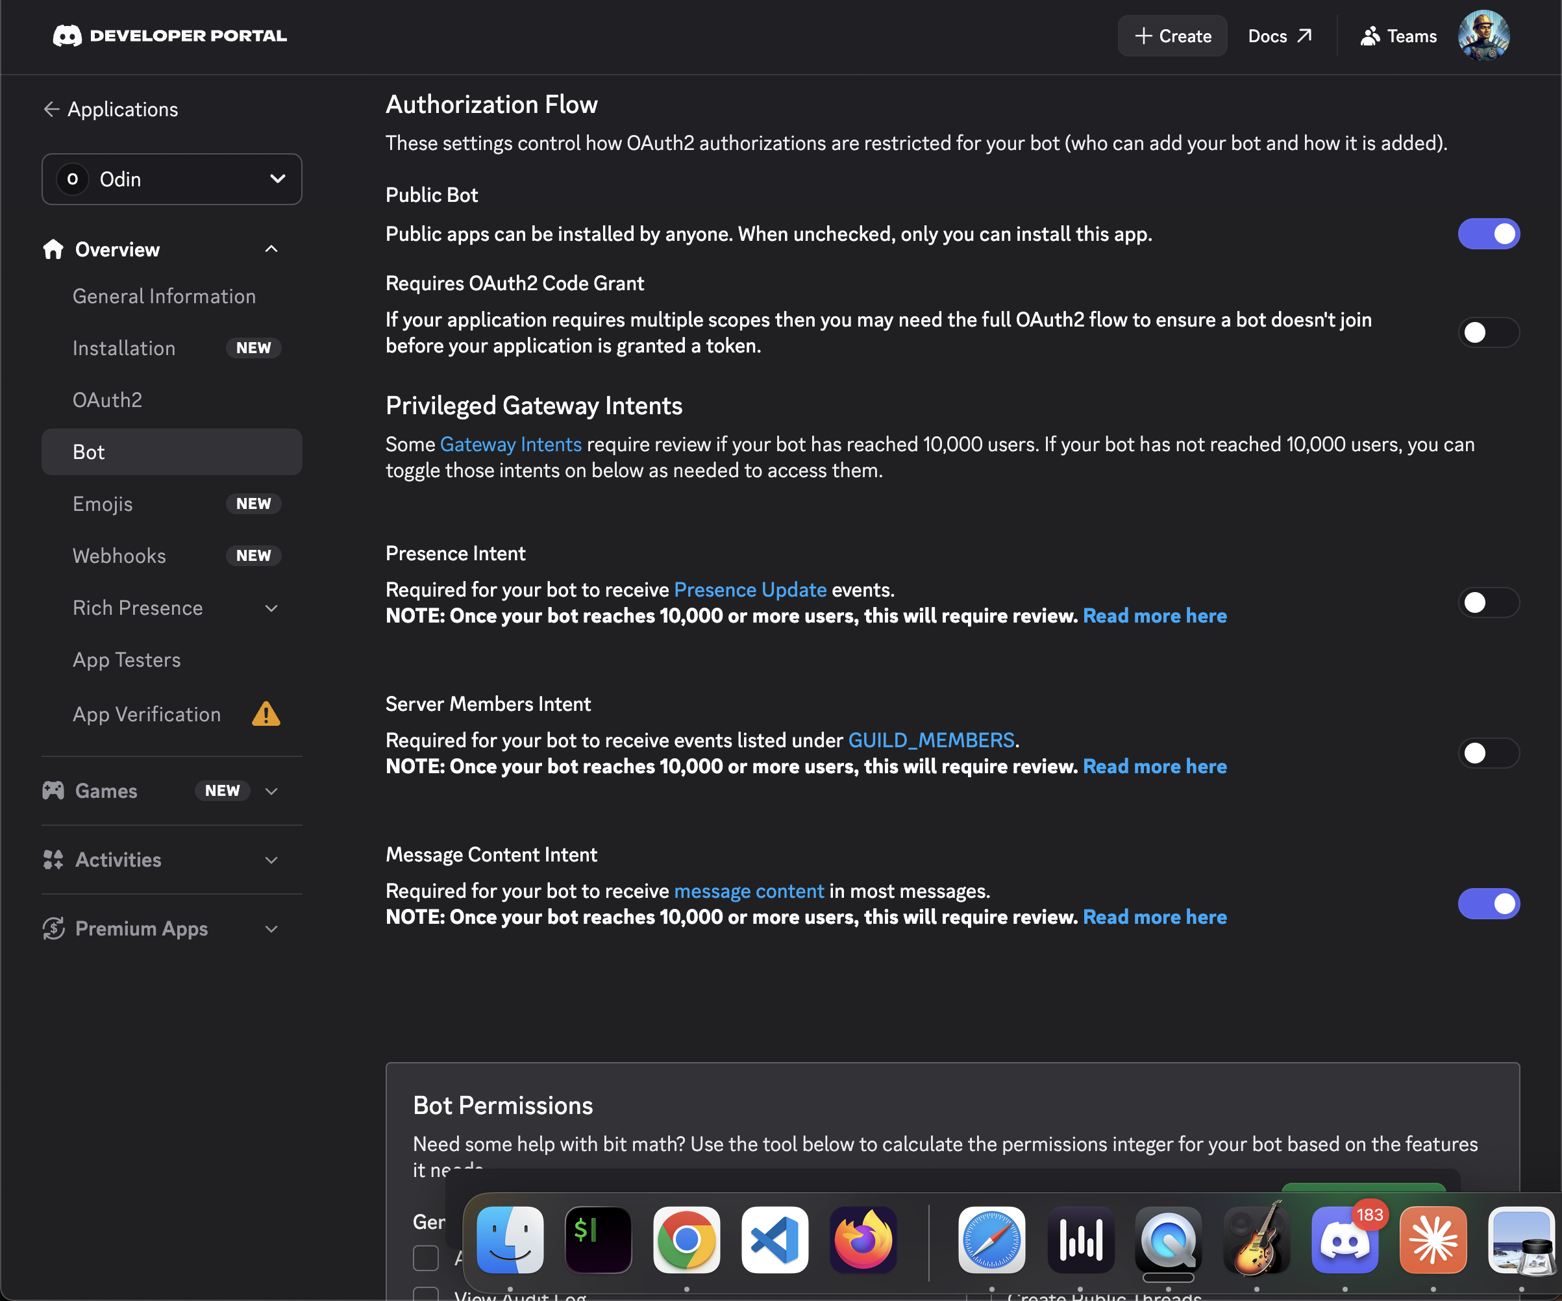Expand the Games section chevron
Viewport: 1562px width, 1301px height.
click(x=271, y=791)
